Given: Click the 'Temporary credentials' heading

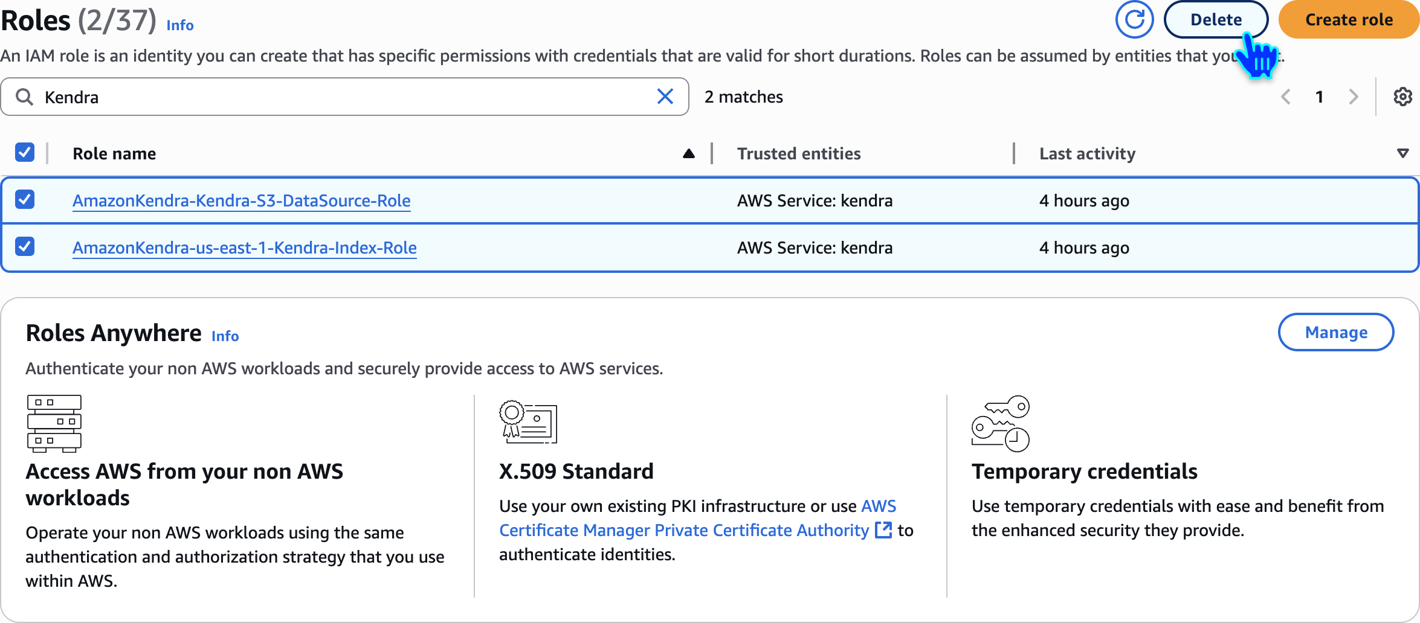Looking at the screenshot, I should pyautogui.click(x=1085, y=471).
